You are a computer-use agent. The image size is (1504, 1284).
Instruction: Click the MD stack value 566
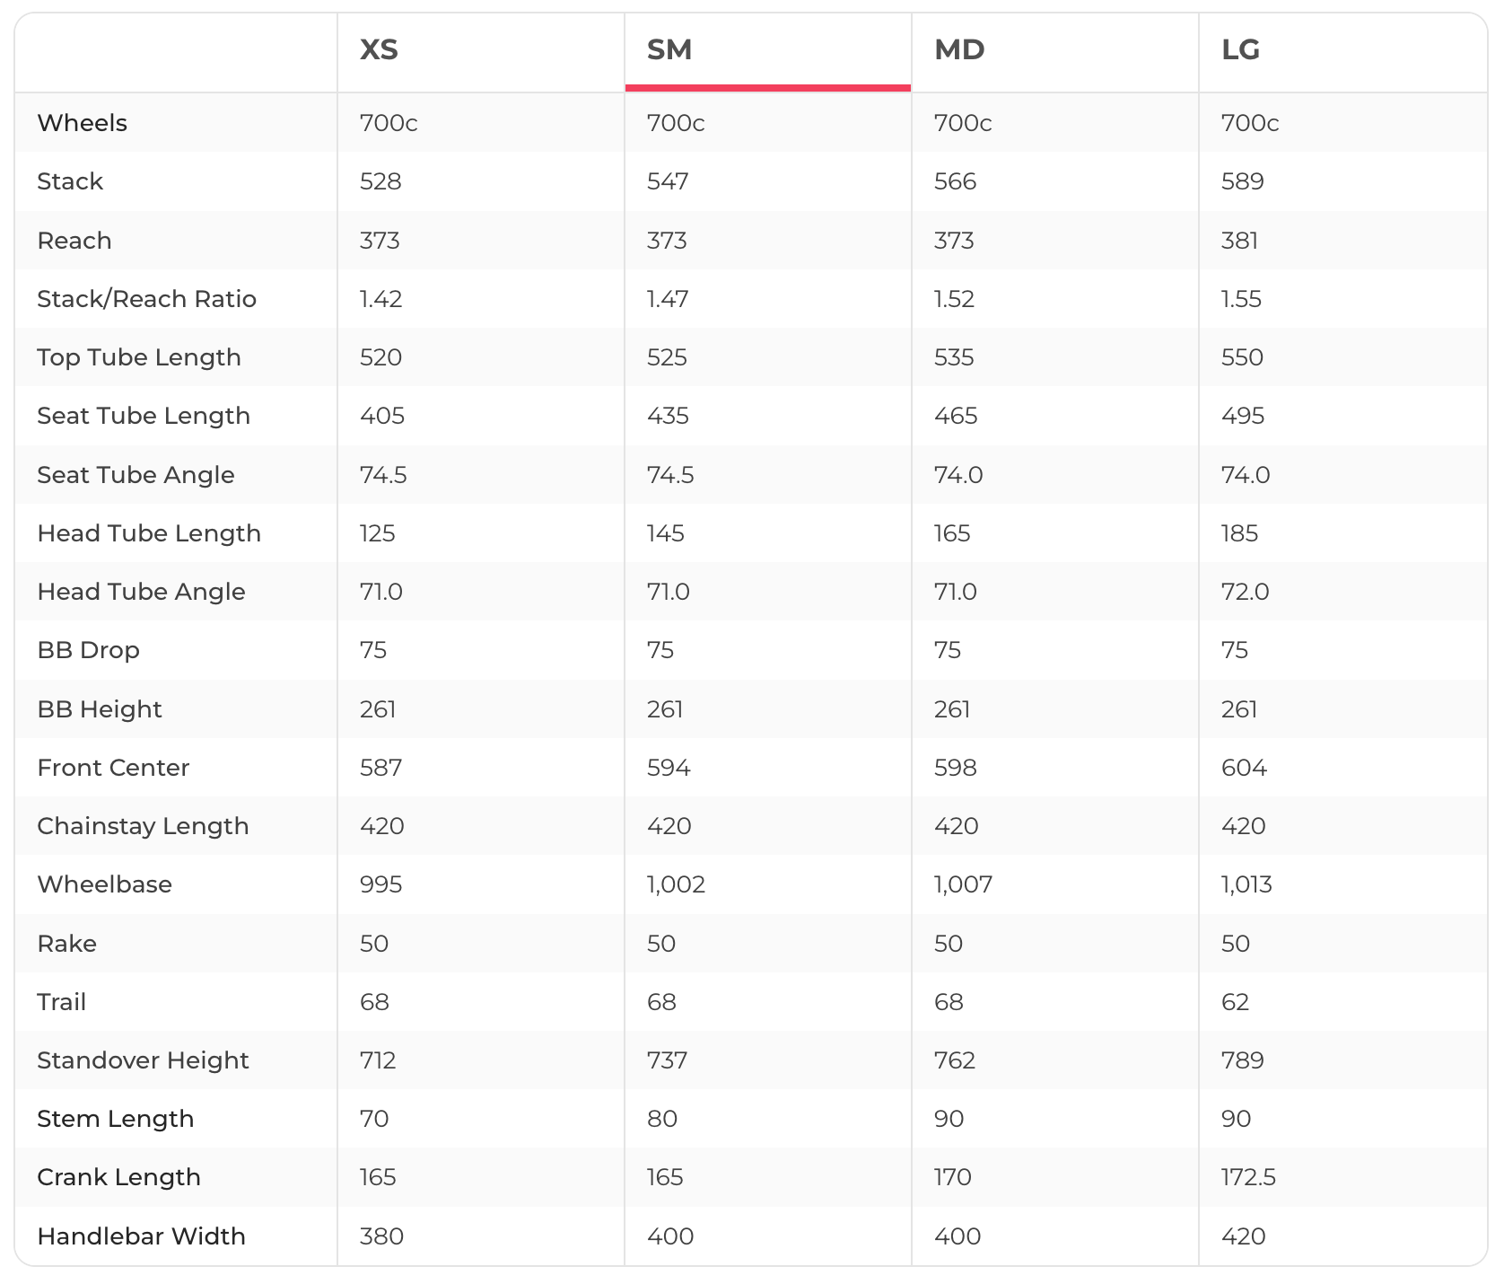[955, 181]
